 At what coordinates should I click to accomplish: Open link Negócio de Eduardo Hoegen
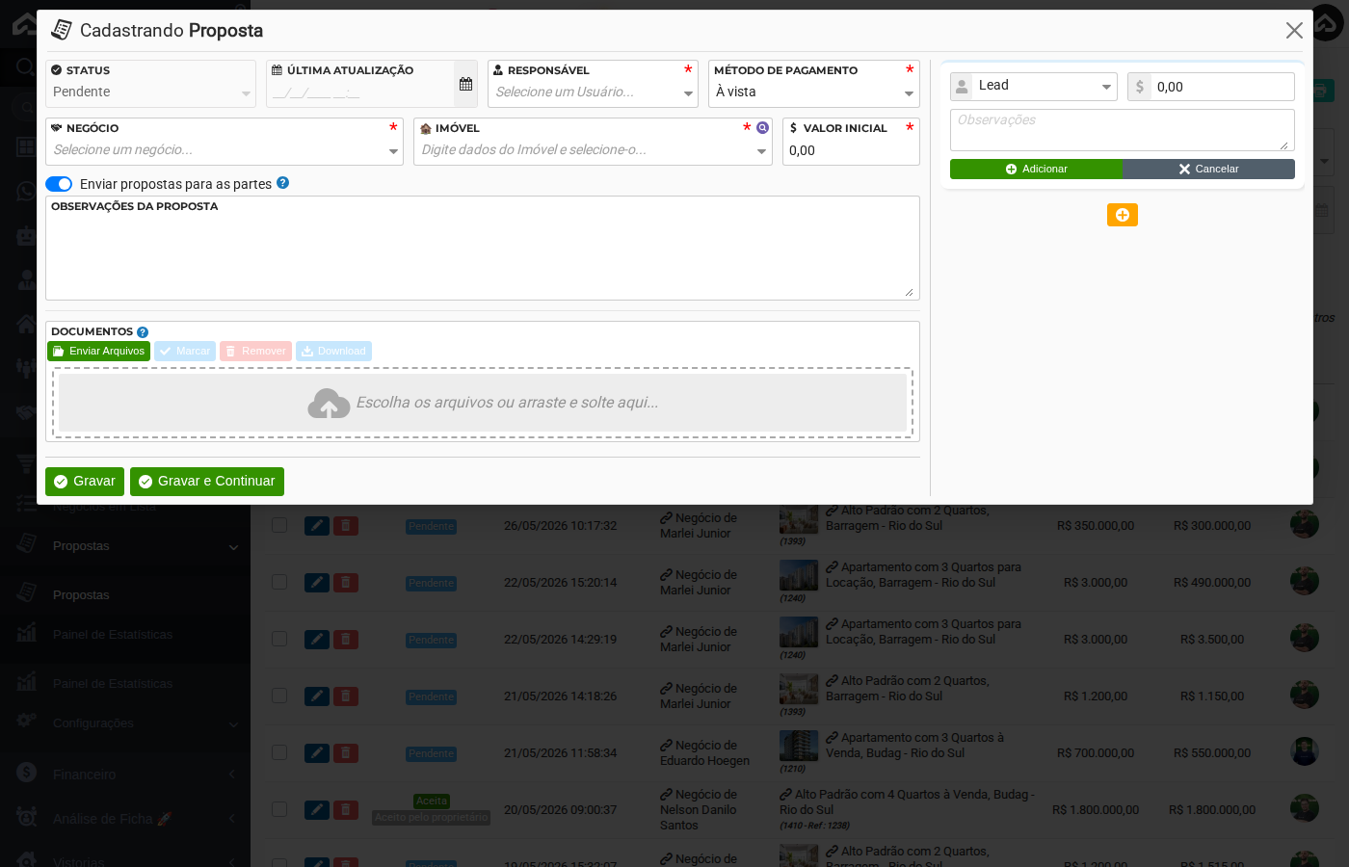[x=704, y=753]
